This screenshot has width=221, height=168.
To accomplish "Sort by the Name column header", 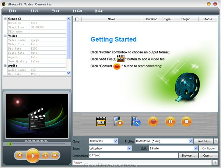I will [112, 19].
